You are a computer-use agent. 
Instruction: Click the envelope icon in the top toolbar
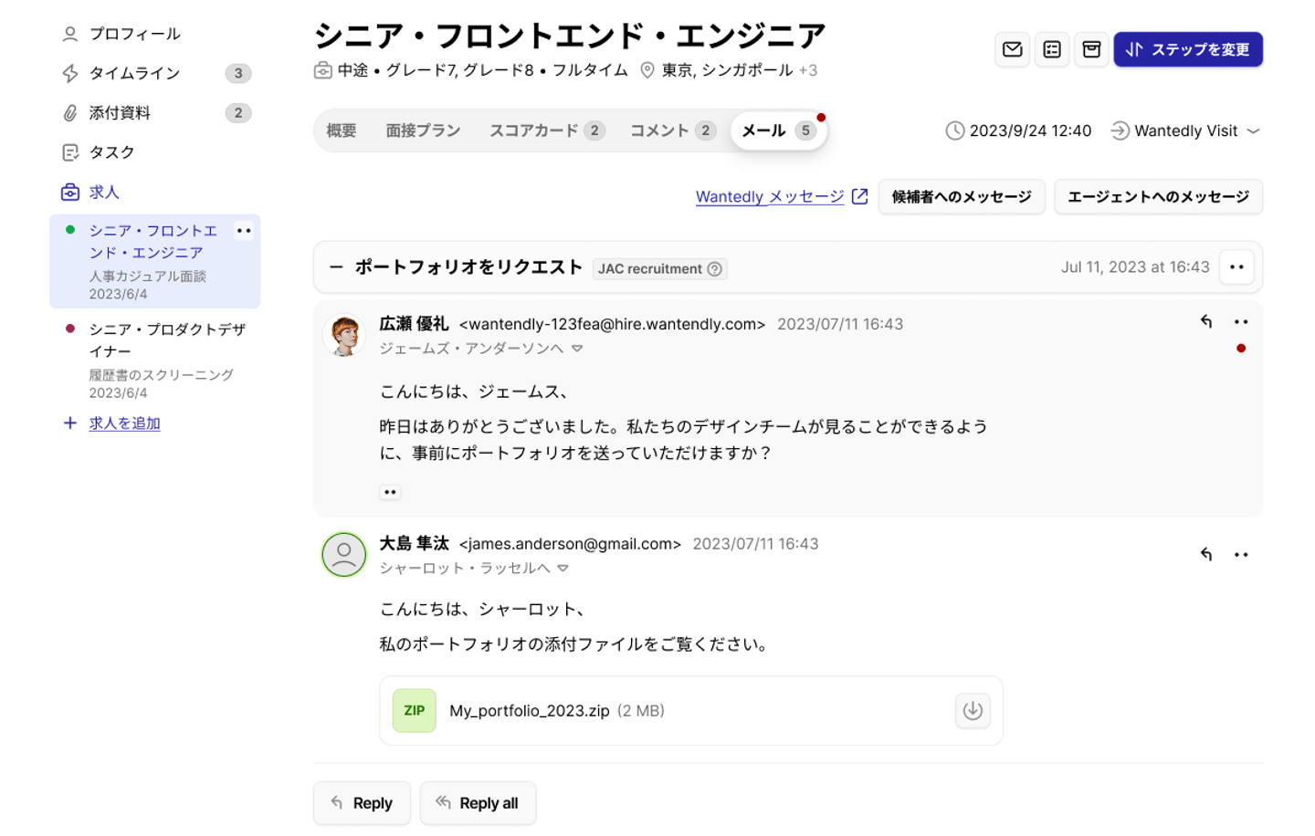coord(1012,49)
